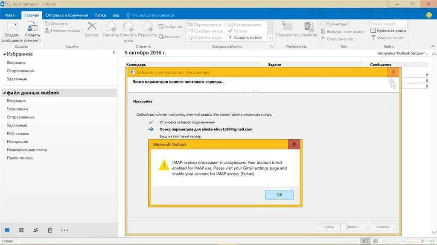Click the Next button in the wizard
The image size is (437, 245).
tap(353, 227)
